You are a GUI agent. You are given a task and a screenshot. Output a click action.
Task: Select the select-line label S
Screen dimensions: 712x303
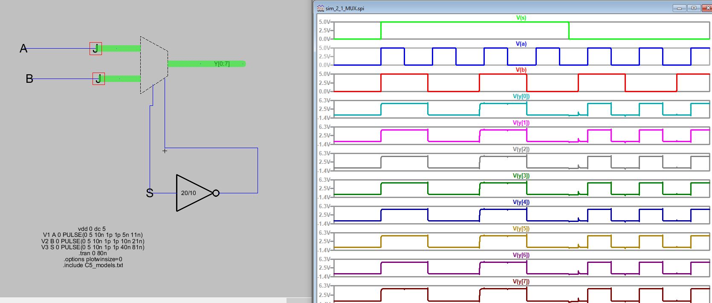click(150, 193)
